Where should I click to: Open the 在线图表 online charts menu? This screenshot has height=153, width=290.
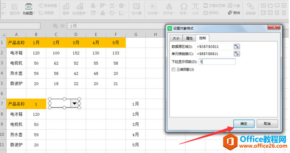[80, 9]
